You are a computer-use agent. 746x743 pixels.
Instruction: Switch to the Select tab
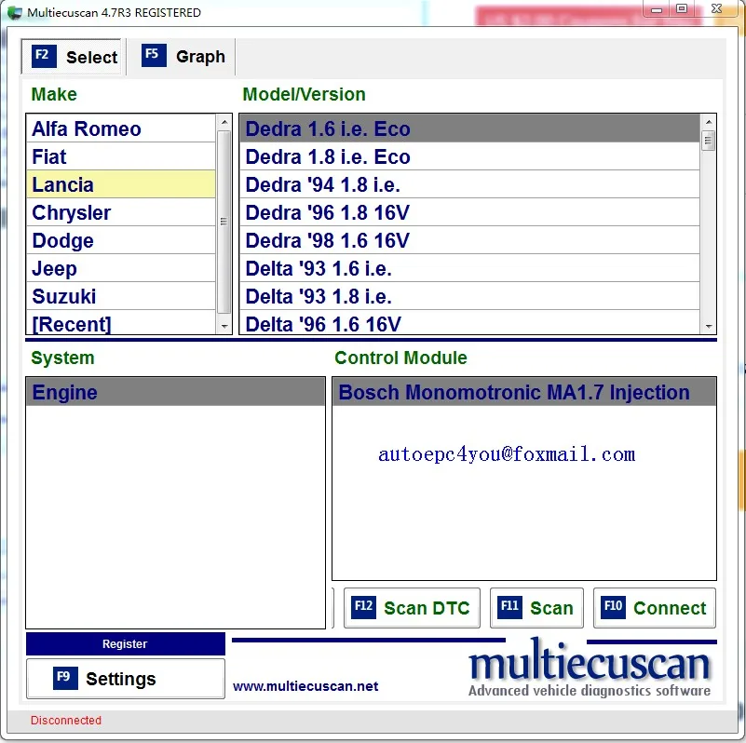pyautogui.click(x=72, y=57)
